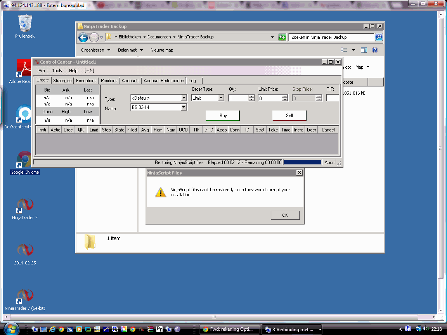This screenshot has height=335, width=447.
Task: Click the preview pane toggle icon
Action: (364, 50)
